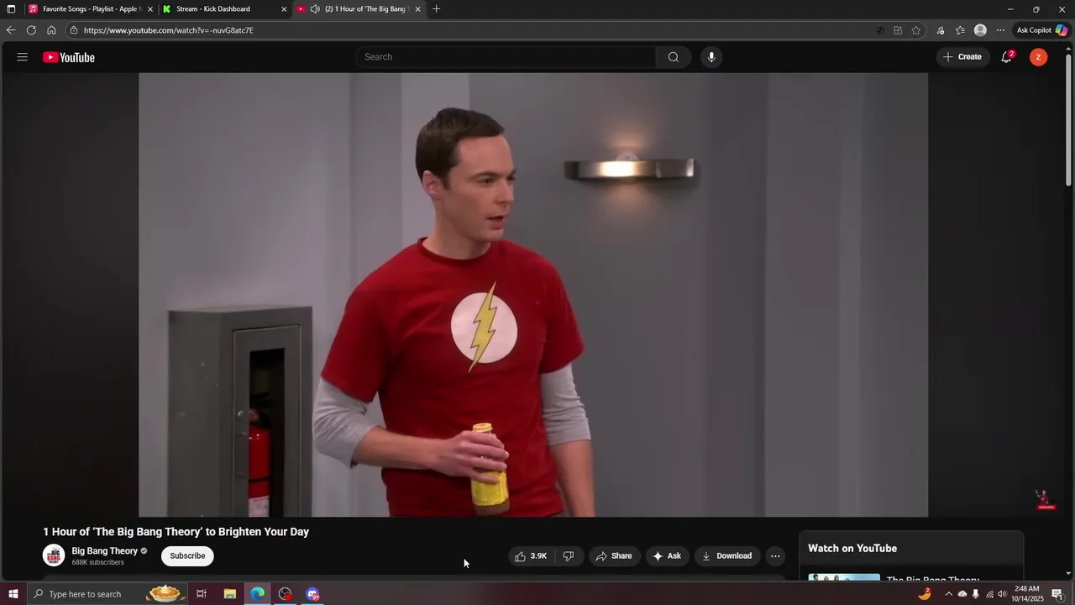Open a new browser tab

(x=436, y=9)
